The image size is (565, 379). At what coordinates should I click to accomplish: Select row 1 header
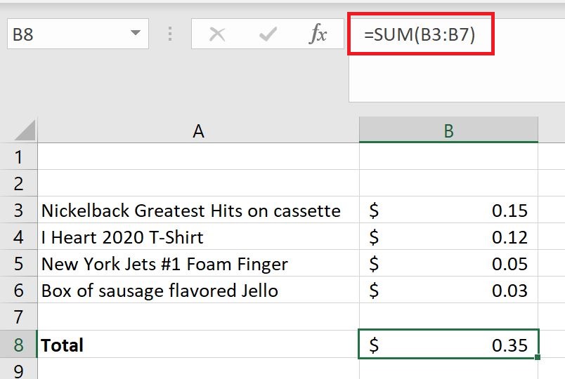(18, 157)
